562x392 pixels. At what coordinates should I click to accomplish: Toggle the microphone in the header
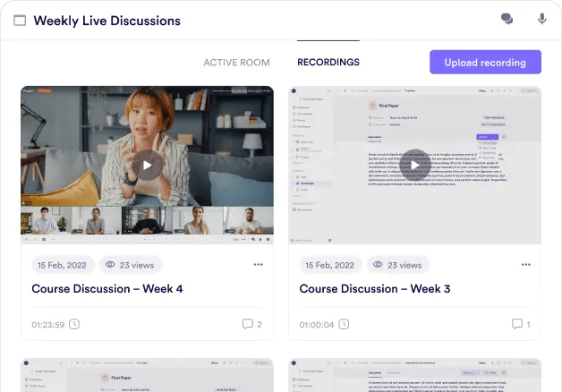coord(541,20)
